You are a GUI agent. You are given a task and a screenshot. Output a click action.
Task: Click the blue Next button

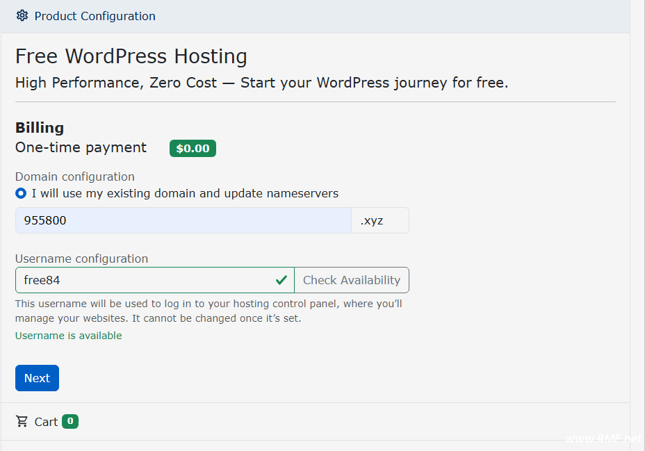(x=37, y=378)
